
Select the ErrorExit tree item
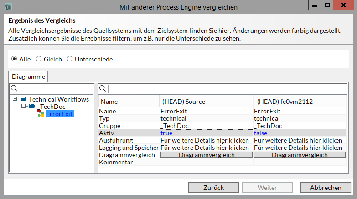click(59, 114)
